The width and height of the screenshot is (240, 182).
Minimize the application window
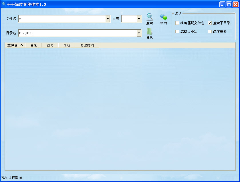coord(222,5)
